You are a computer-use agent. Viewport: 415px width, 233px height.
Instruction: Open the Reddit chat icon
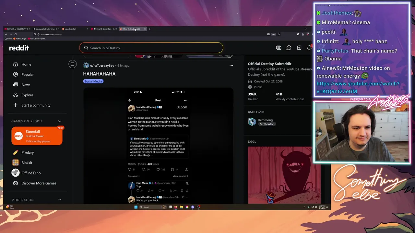289,48
